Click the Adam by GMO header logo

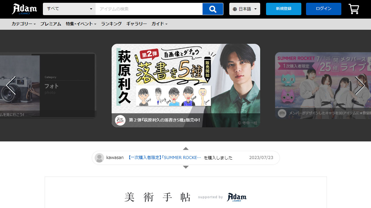(24, 9)
